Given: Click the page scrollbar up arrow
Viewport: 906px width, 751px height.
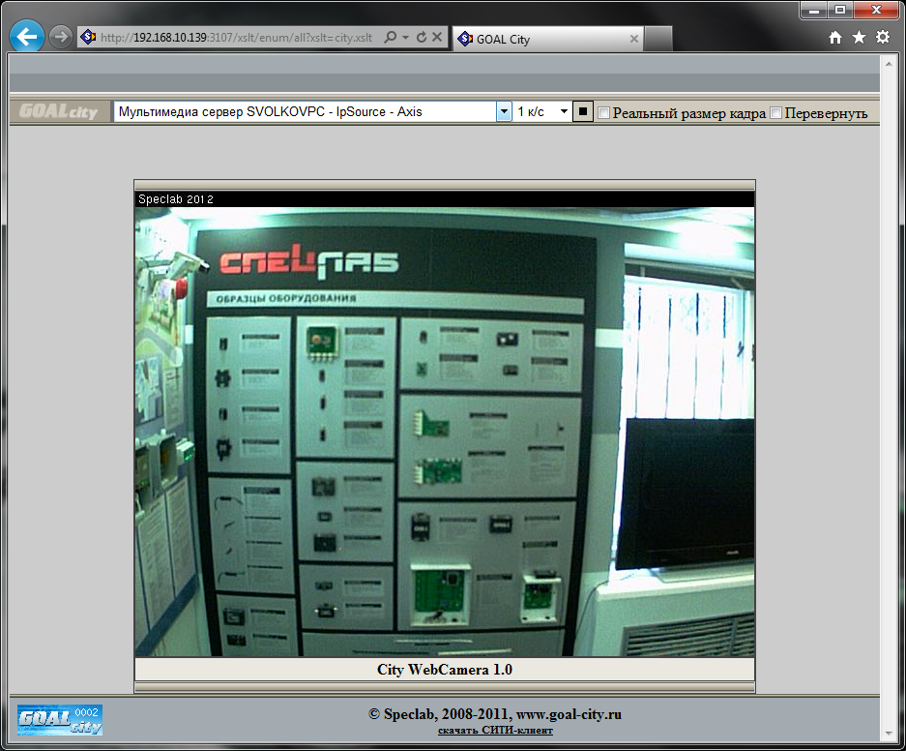Looking at the screenshot, I should 889,64.
